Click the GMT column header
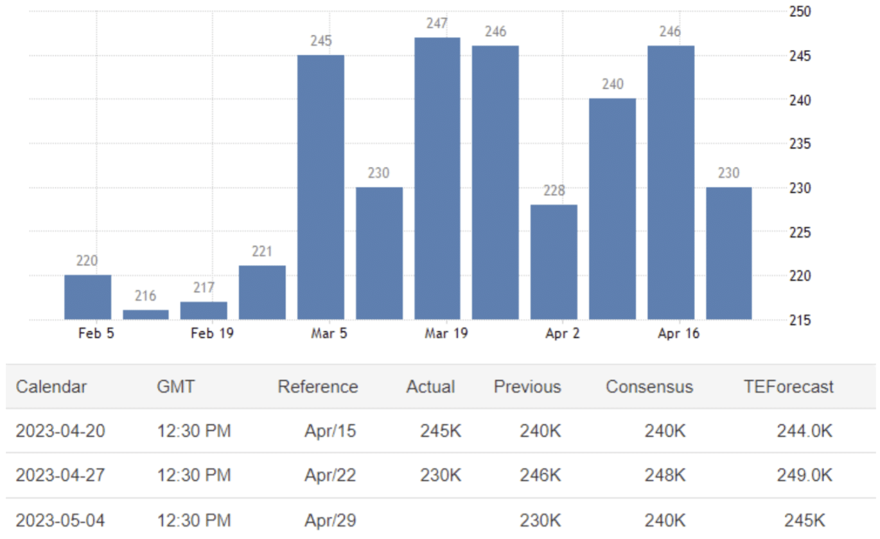The width and height of the screenshot is (880, 539). tap(175, 387)
